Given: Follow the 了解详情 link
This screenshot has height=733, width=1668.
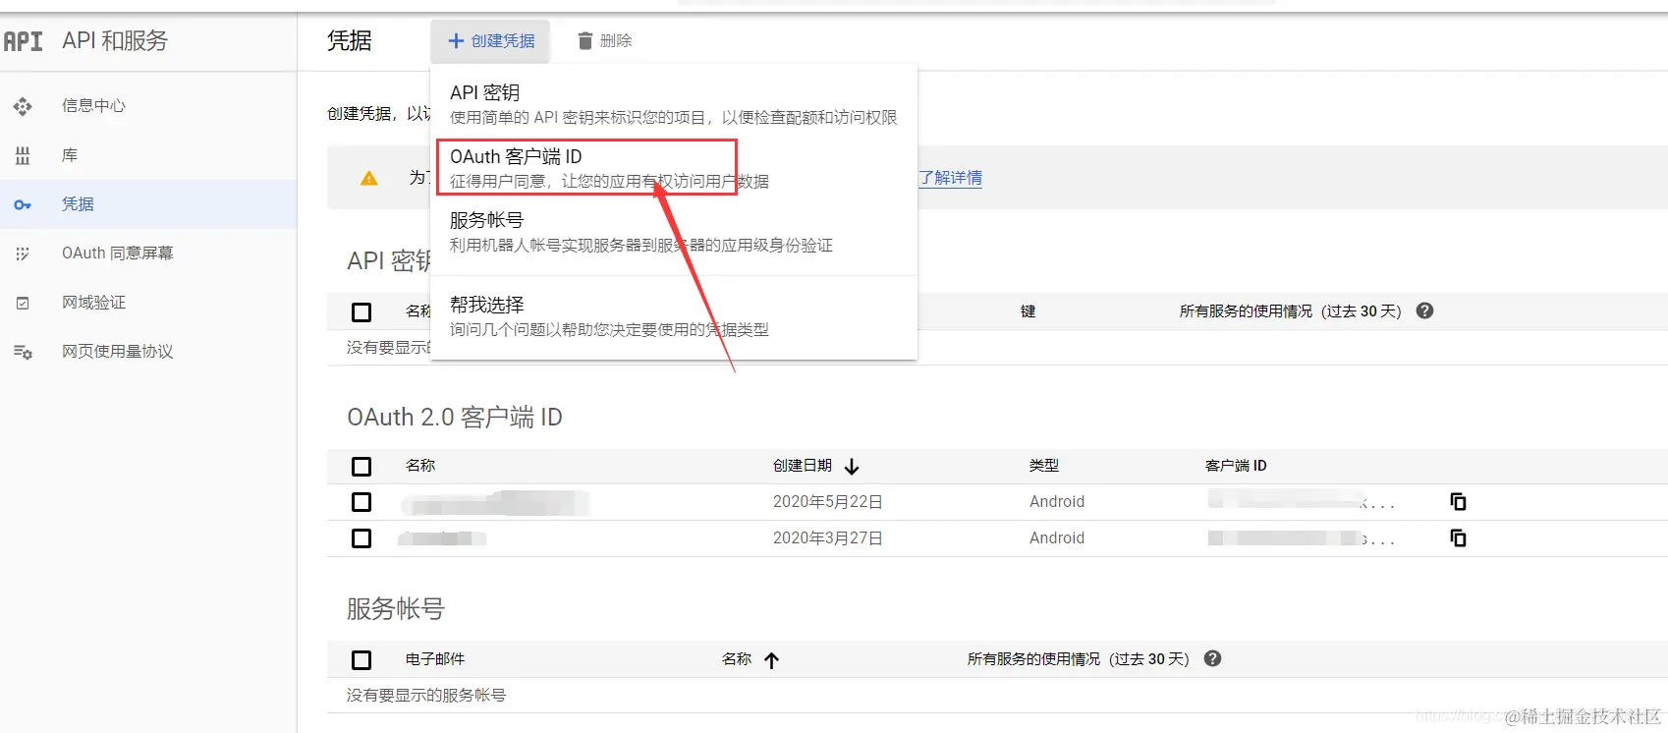Looking at the screenshot, I should click(x=951, y=178).
